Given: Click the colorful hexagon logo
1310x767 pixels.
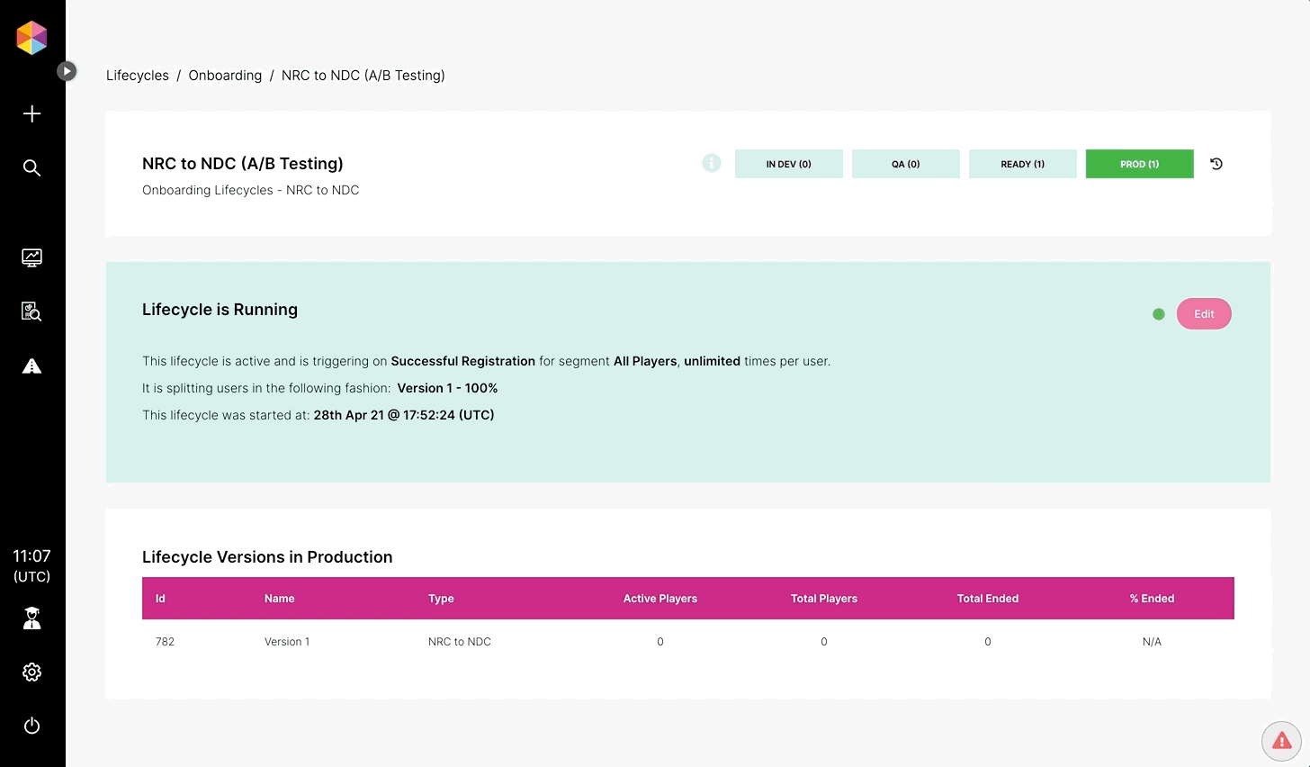Looking at the screenshot, I should tap(31, 38).
